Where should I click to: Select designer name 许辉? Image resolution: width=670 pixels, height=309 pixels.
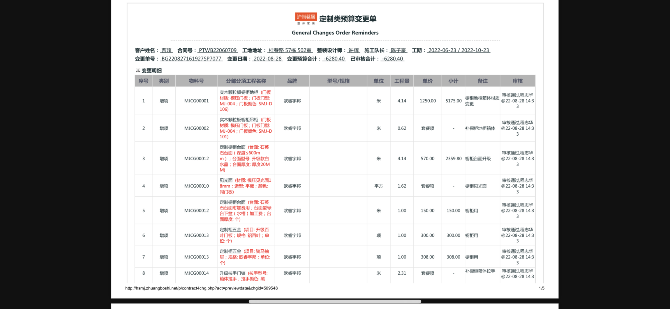point(354,50)
